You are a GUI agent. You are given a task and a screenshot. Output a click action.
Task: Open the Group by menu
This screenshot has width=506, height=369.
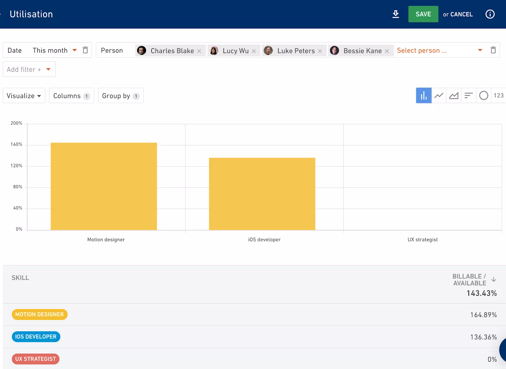[121, 96]
